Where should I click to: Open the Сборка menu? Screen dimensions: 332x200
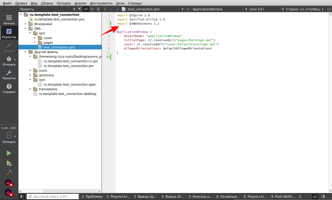pyautogui.click(x=47, y=3)
